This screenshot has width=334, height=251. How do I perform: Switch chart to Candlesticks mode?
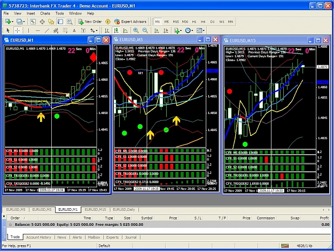coord(116,31)
